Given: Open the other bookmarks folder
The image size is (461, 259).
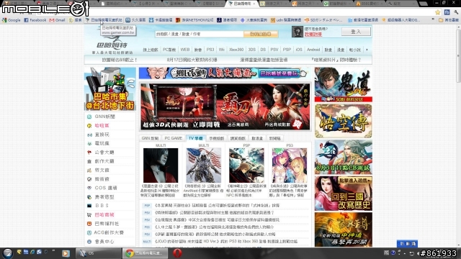Looking at the screenshot, I should point(449,20).
